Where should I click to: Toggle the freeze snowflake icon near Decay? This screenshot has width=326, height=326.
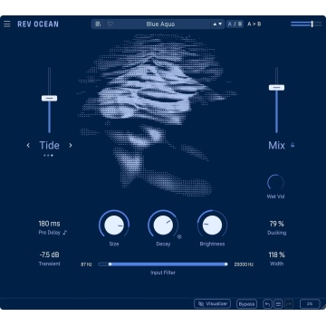tap(179, 237)
